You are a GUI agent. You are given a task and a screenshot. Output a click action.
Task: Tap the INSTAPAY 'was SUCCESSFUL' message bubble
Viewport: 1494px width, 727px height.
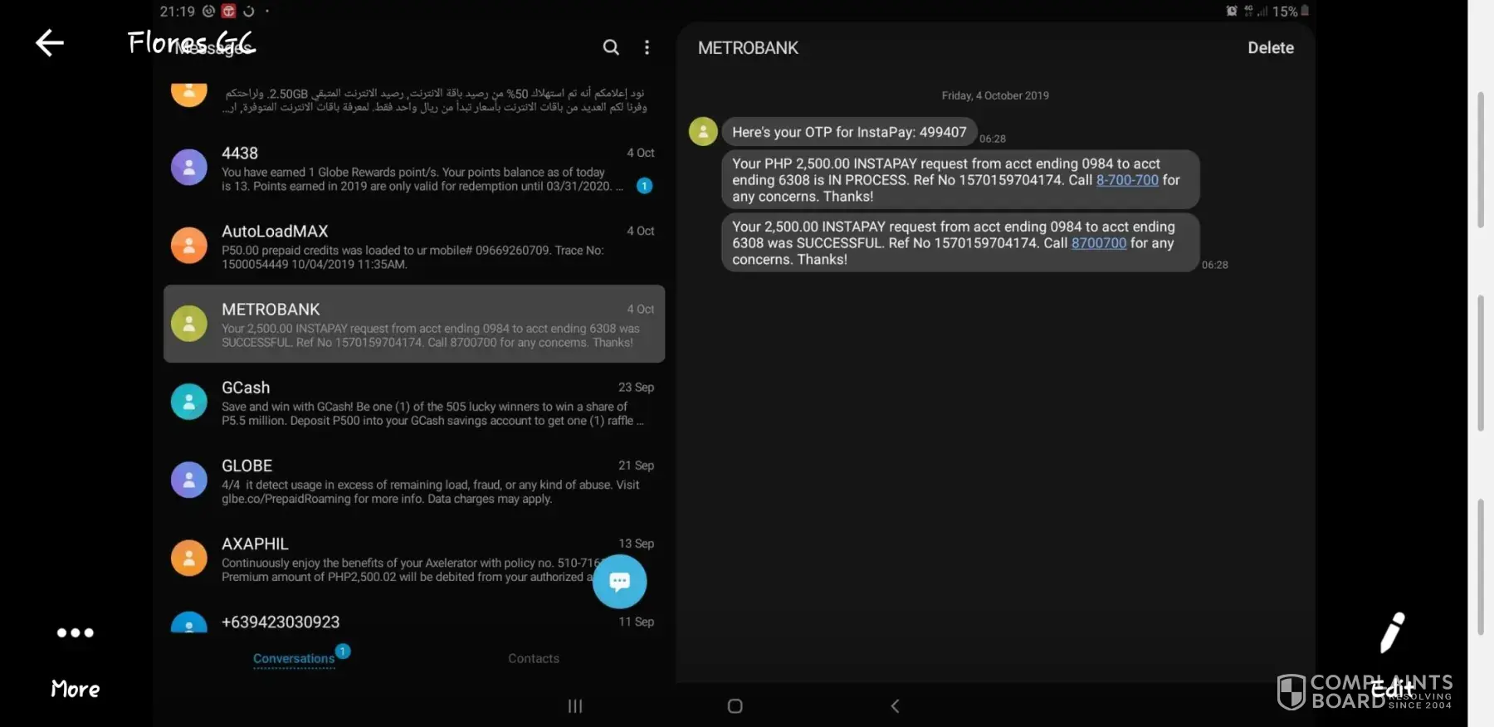coord(960,243)
